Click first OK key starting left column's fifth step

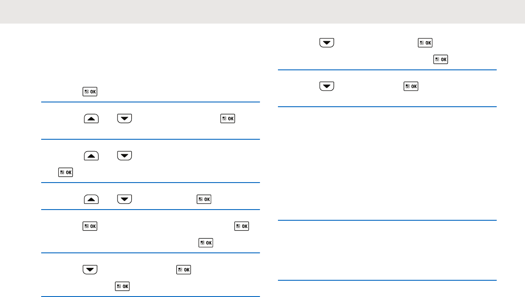(90, 225)
